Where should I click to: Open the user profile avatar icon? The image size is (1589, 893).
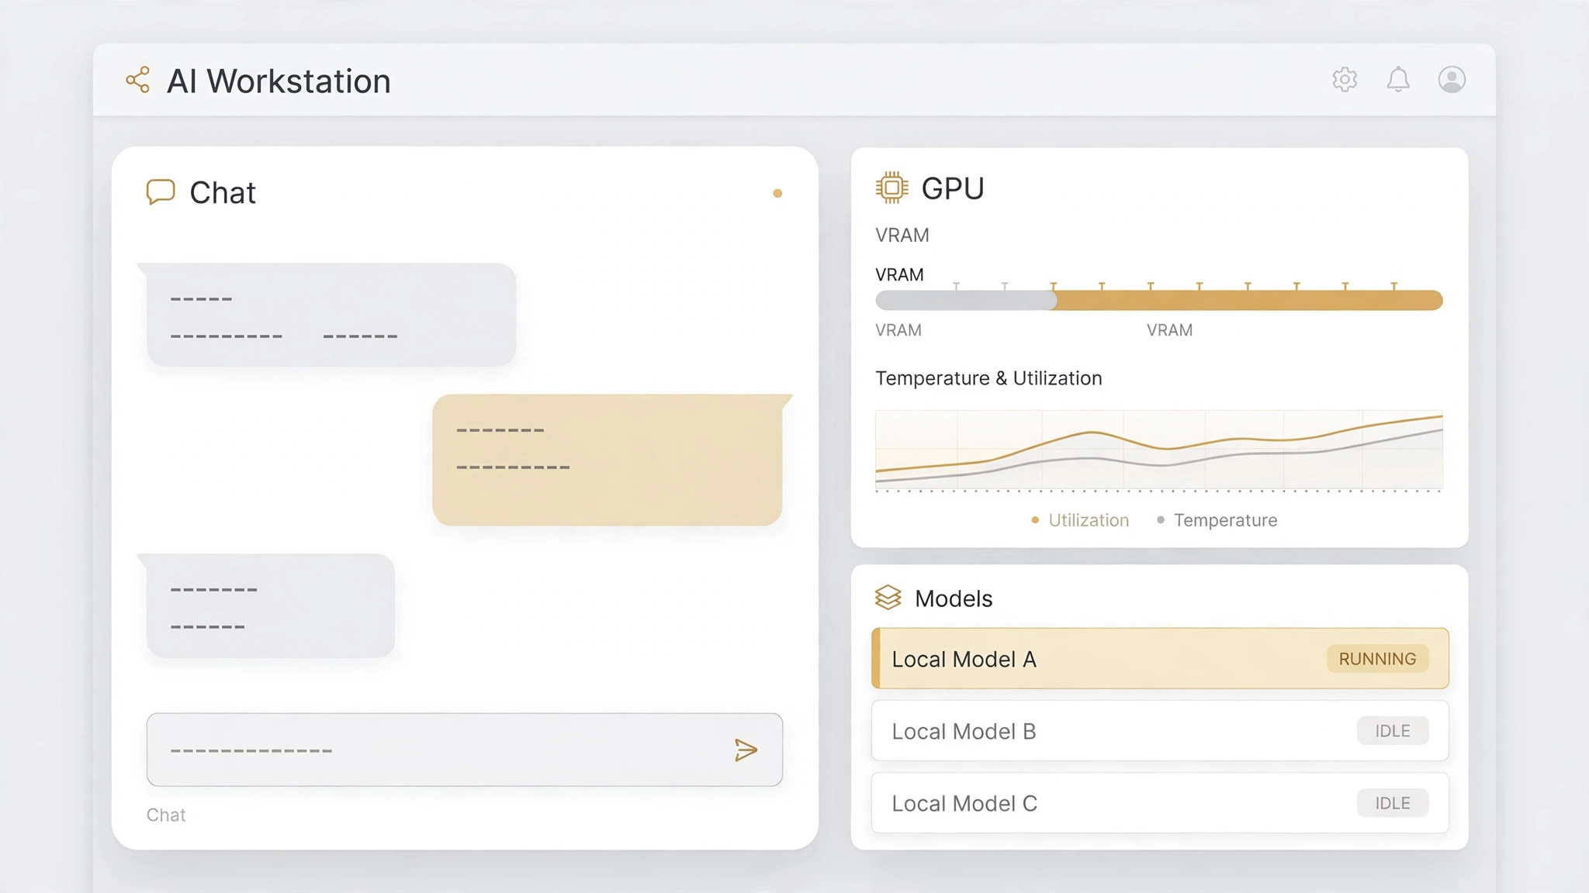(x=1452, y=79)
